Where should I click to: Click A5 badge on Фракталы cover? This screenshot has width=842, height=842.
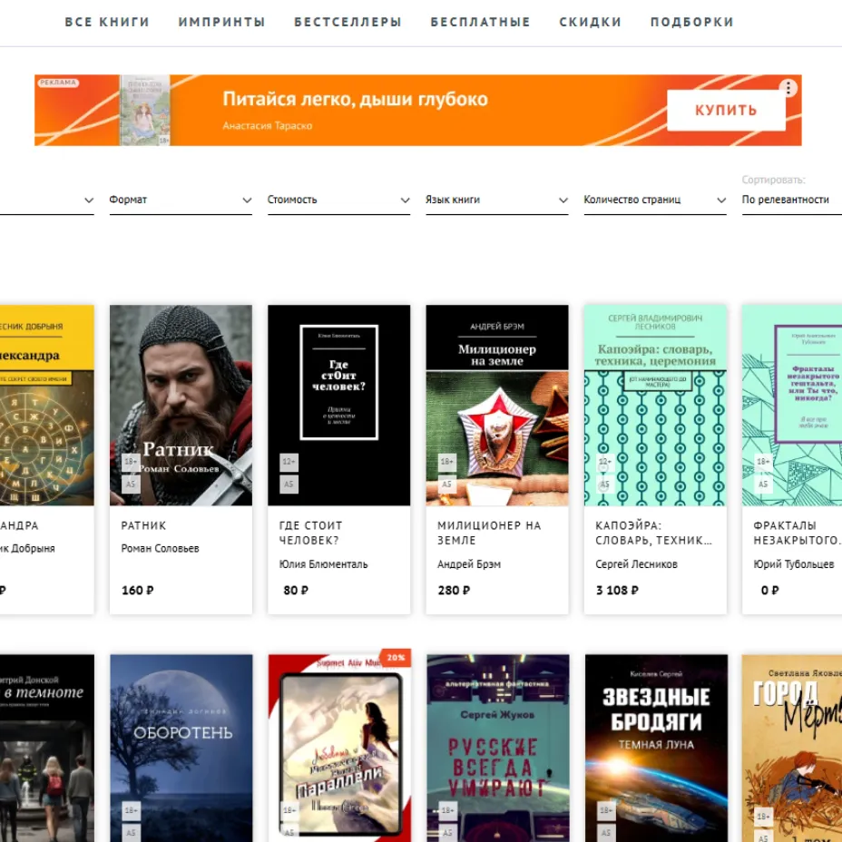(x=763, y=484)
